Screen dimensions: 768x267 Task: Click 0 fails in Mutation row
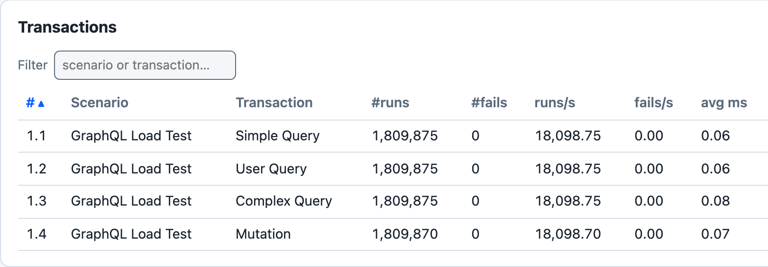tap(475, 234)
